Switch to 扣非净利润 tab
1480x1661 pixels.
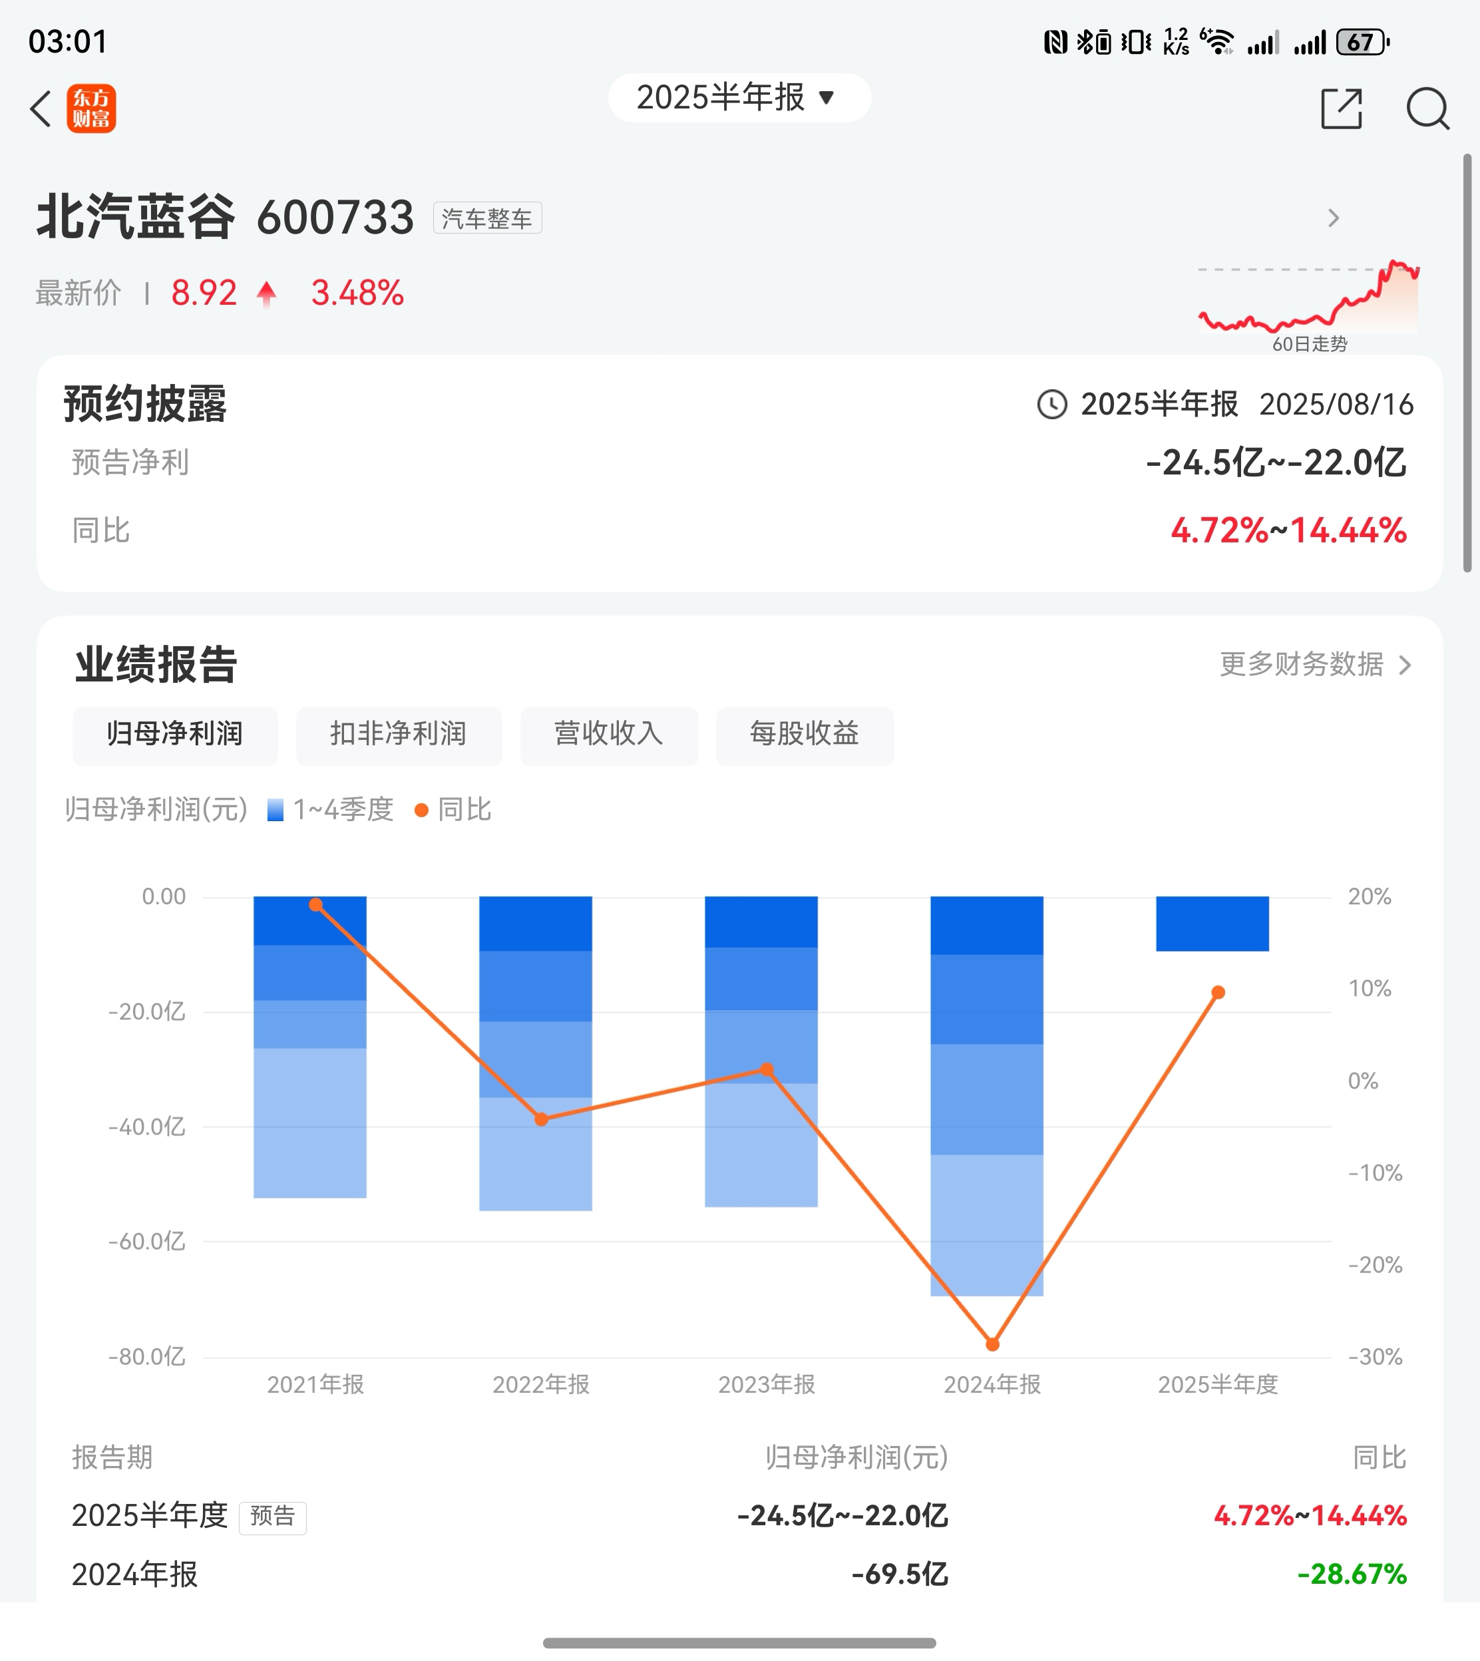click(399, 735)
